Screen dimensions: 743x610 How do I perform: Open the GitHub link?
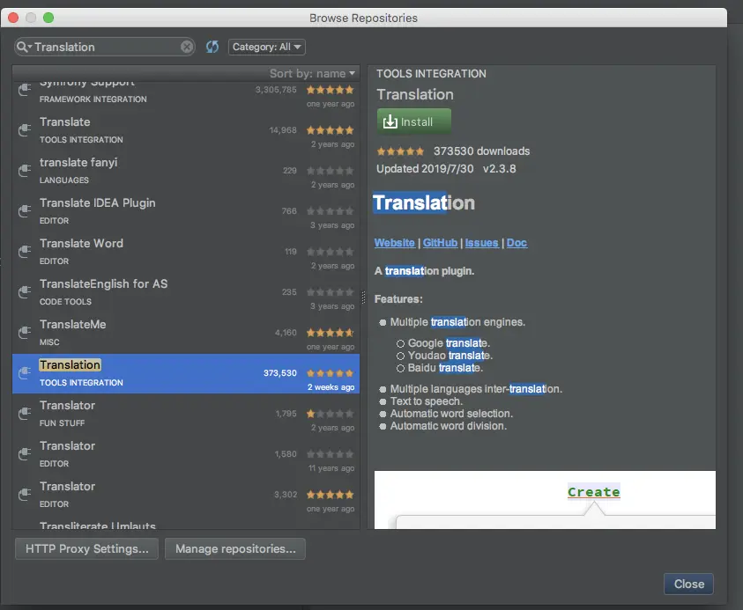pos(440,243)
